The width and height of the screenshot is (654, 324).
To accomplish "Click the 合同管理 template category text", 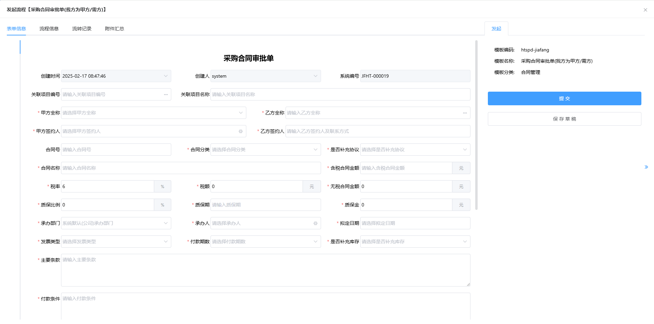I will (x=531, y=72).
